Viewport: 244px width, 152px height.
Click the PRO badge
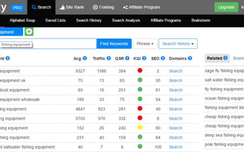point(17,8)
